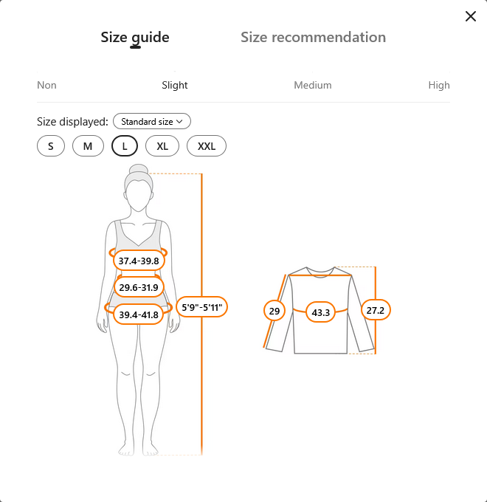Screen dimensions: 487x502
Task: Click the bust measurement 37.4-39.8 label
Action: pos(139,261)
